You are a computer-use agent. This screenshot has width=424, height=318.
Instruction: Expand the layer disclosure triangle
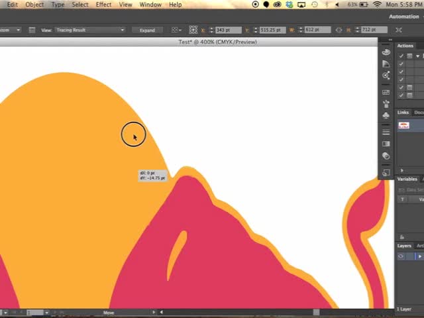click(x=419, y=256)
